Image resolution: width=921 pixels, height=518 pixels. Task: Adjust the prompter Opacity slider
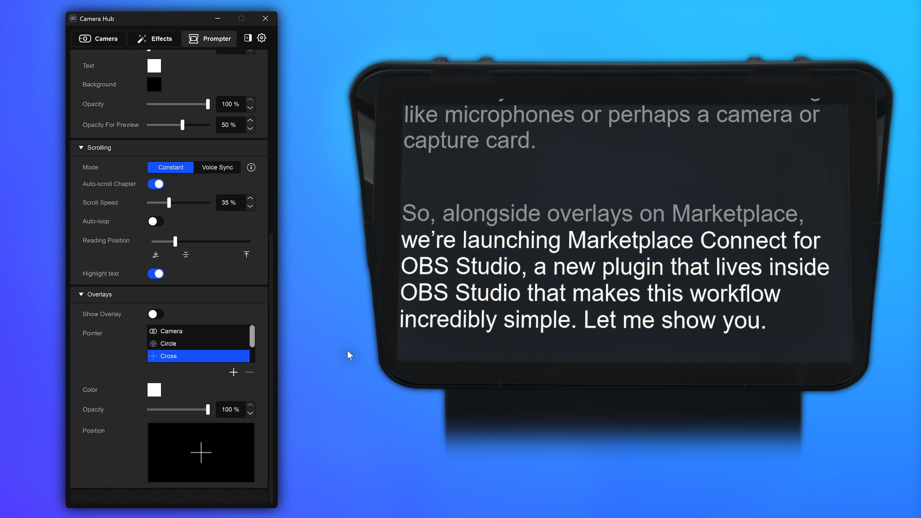[178, 104]
